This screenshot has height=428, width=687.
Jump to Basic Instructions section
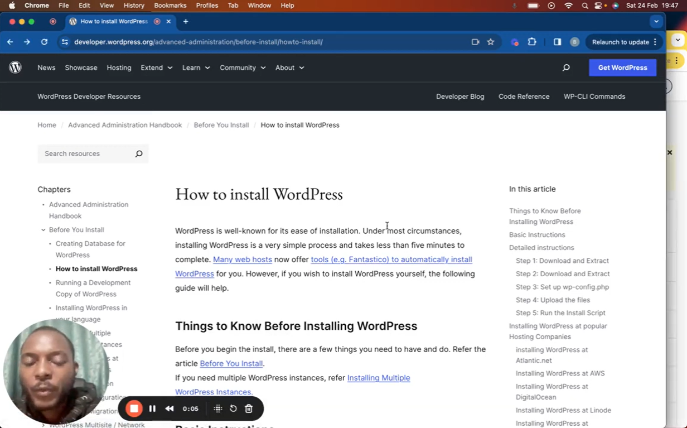tap(537, 235)
